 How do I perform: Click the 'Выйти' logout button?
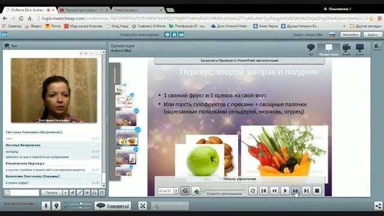(373, 35)
